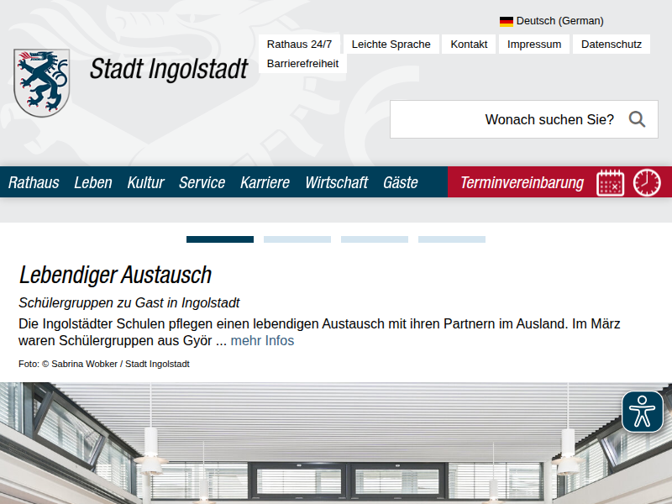The width and height of the screenshot is (672, 504).
Task: Open the Leben menu item
Action: [x=92, y=182]
